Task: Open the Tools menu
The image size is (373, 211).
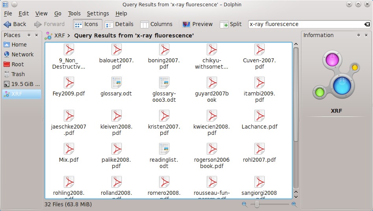Action: pyautogui.click(x=74, y=13)
